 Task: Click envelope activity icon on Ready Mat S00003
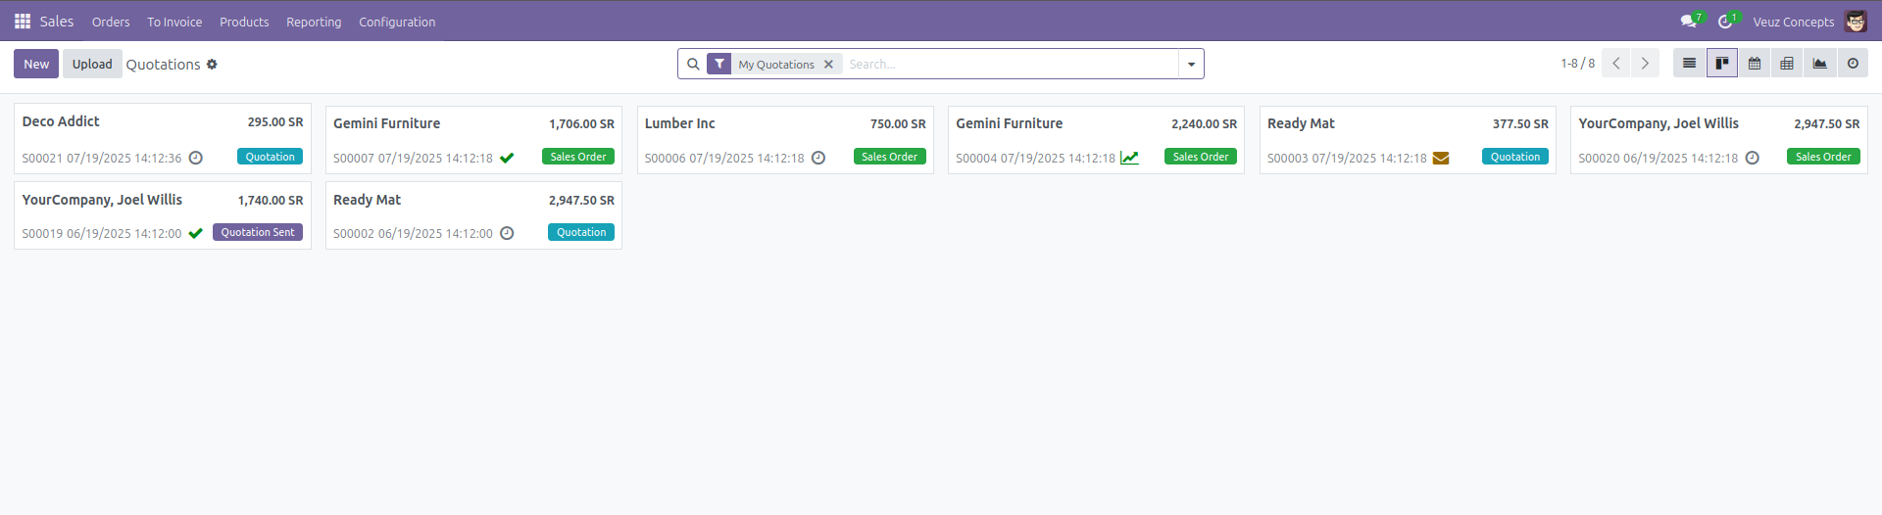click(x=1441, y=159)
